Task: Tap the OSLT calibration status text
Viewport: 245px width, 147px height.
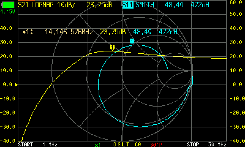Action: 121,145
